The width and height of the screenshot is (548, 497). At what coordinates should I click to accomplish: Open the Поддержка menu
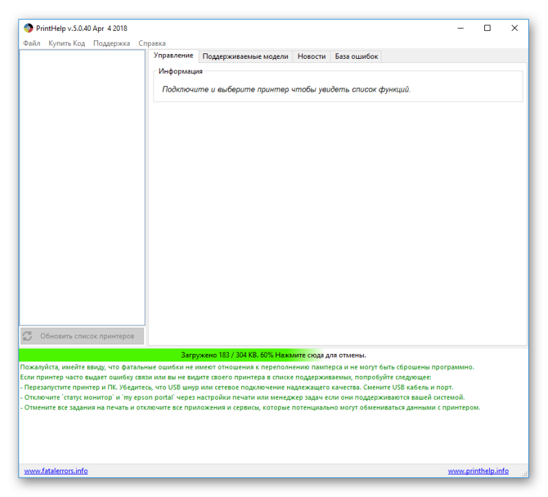112,43
